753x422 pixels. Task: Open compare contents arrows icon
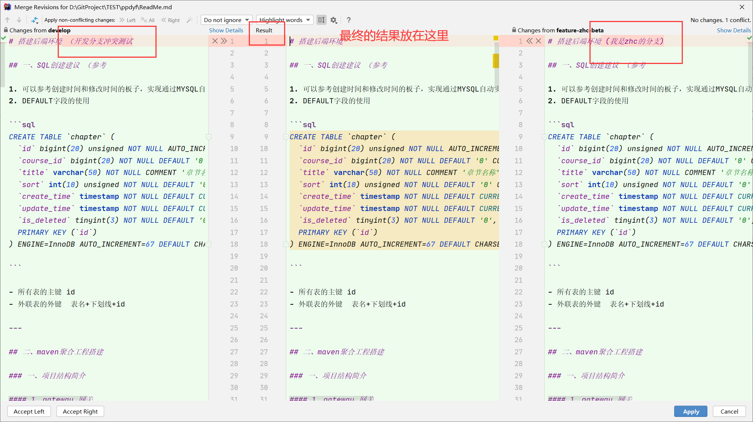(35, 20)
